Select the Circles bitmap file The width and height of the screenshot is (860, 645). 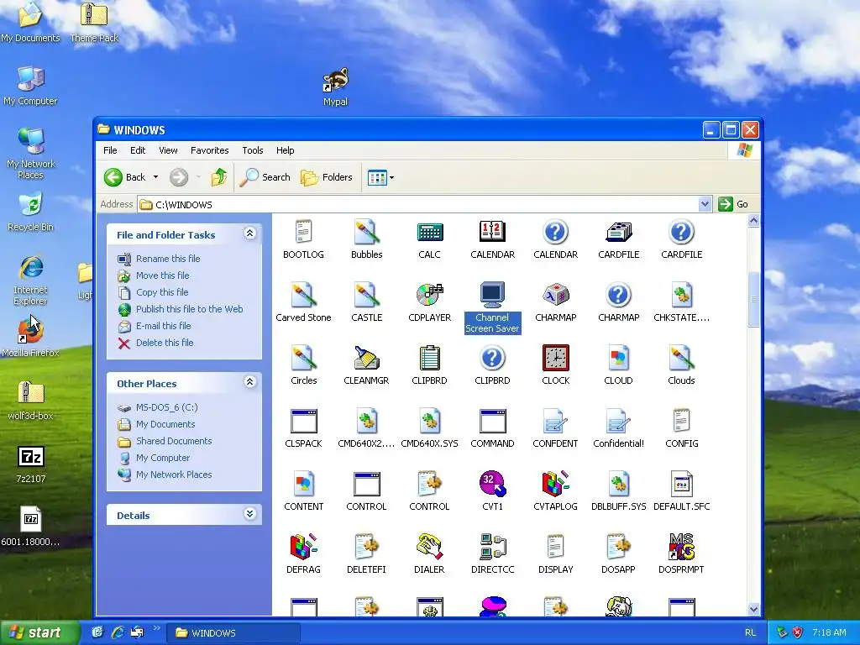[303, 365]
